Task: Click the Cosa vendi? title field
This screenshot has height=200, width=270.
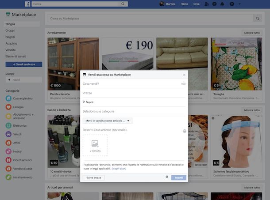Action: click(x=134, y=84)
